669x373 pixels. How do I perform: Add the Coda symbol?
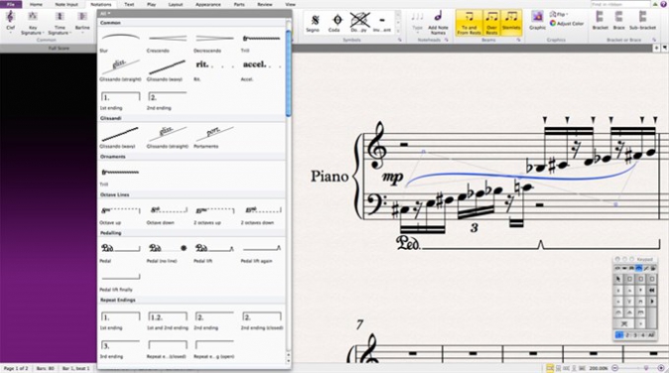[x=335, y=23]
